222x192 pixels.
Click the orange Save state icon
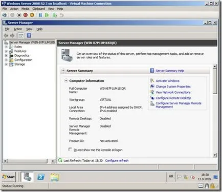pos(32,15)
